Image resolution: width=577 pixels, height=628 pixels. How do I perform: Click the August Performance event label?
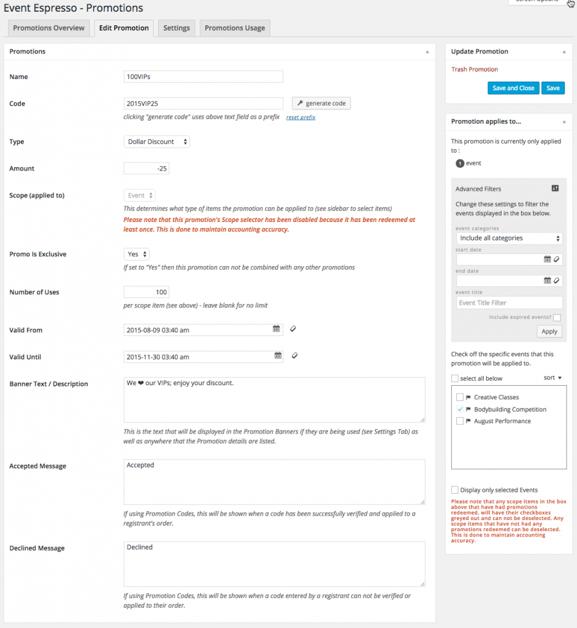503,421
